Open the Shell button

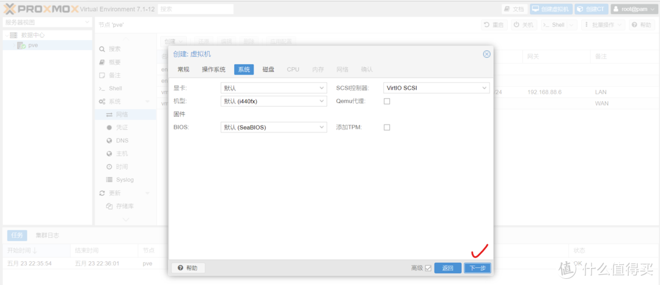pyautogui.click(x=554, y=25)
